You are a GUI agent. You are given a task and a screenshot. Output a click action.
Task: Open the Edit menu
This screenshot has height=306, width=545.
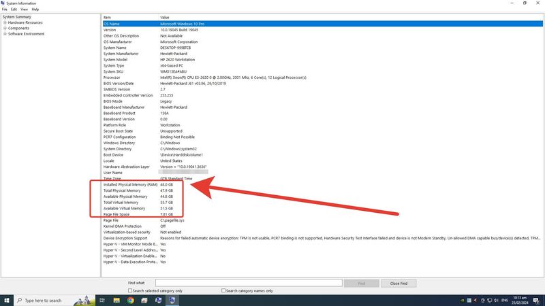tap(14, 10)
